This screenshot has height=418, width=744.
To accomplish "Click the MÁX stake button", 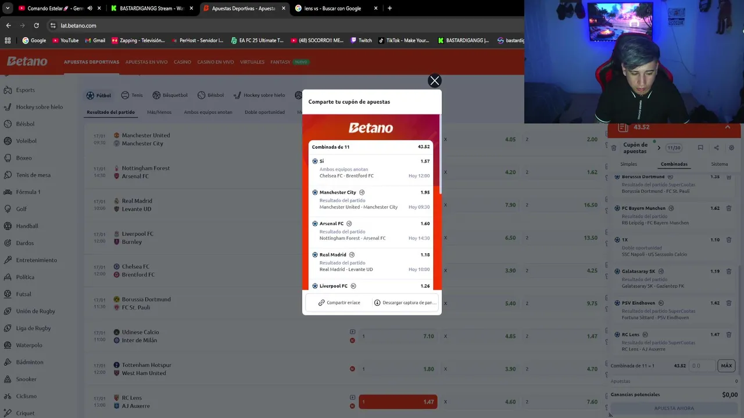I will [x=727, y=366].
